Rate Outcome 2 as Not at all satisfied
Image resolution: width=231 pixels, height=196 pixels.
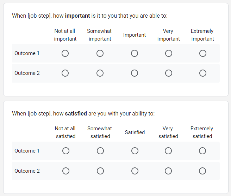[66, 171]
